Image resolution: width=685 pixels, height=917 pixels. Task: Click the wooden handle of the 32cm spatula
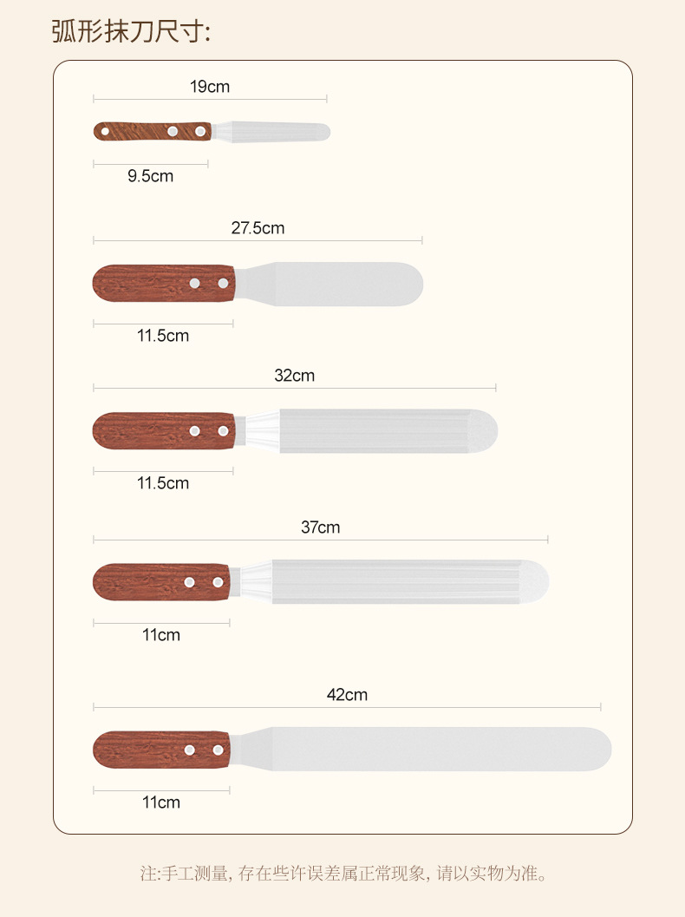(x=143, y=431)
